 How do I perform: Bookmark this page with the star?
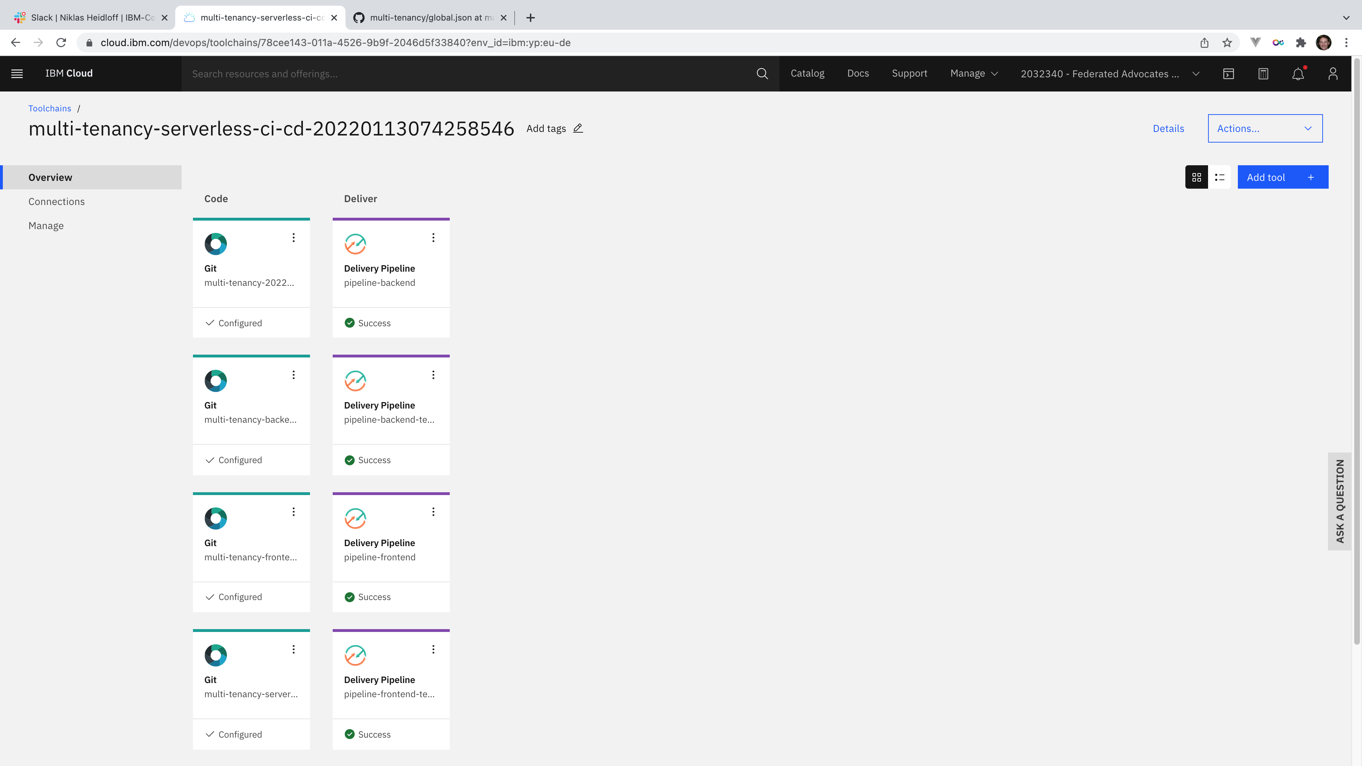pyautogui.click(x=1227, y=43)
